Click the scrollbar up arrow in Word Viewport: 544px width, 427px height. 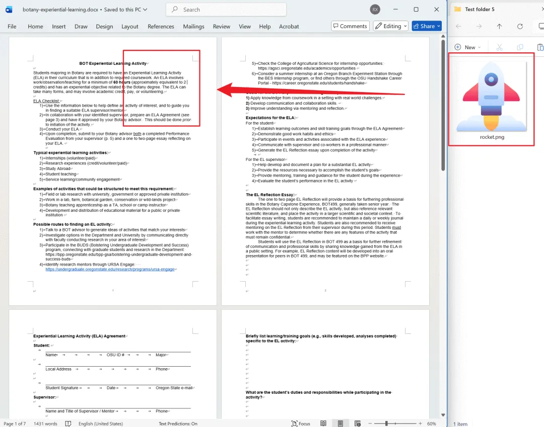pyautogui.click(x=443, y=36)
